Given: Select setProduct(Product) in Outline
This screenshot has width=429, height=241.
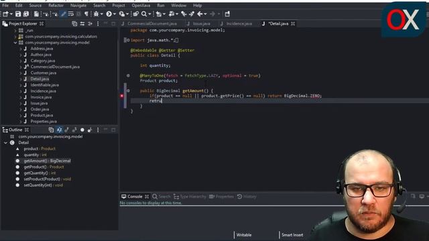Looking at the screenshot, I should [48, 179].
